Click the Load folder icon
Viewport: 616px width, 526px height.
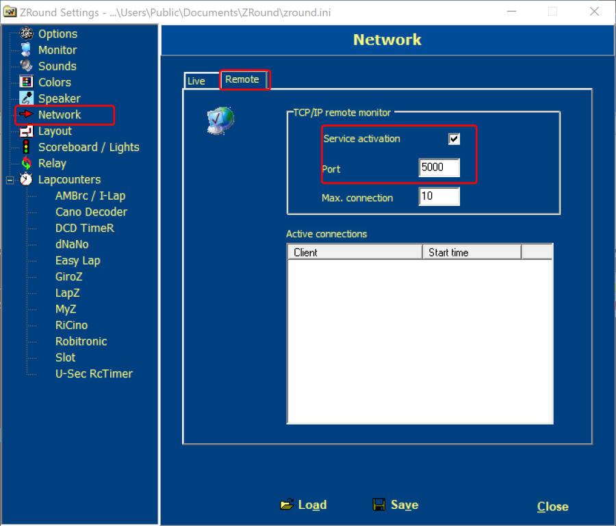[x=287, y=504]
